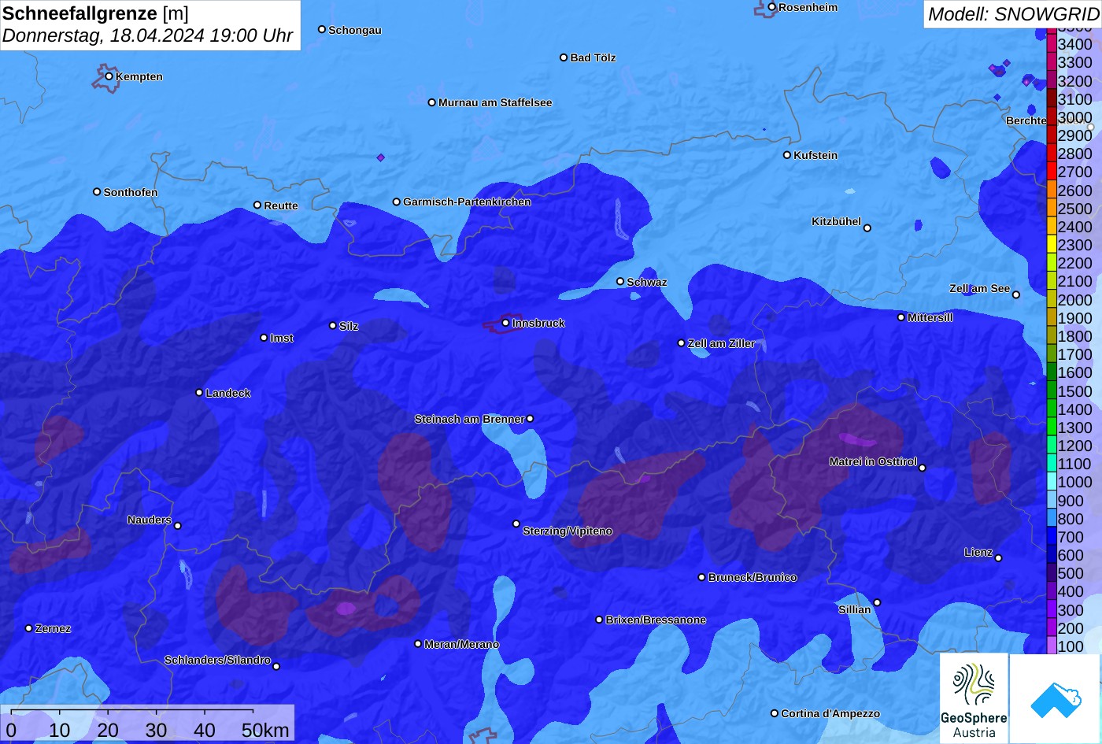1102x744 pixels.
Task: Click the 1000 cyan legend swatch
Action: pyautogui.click(x=1052, y=482)
